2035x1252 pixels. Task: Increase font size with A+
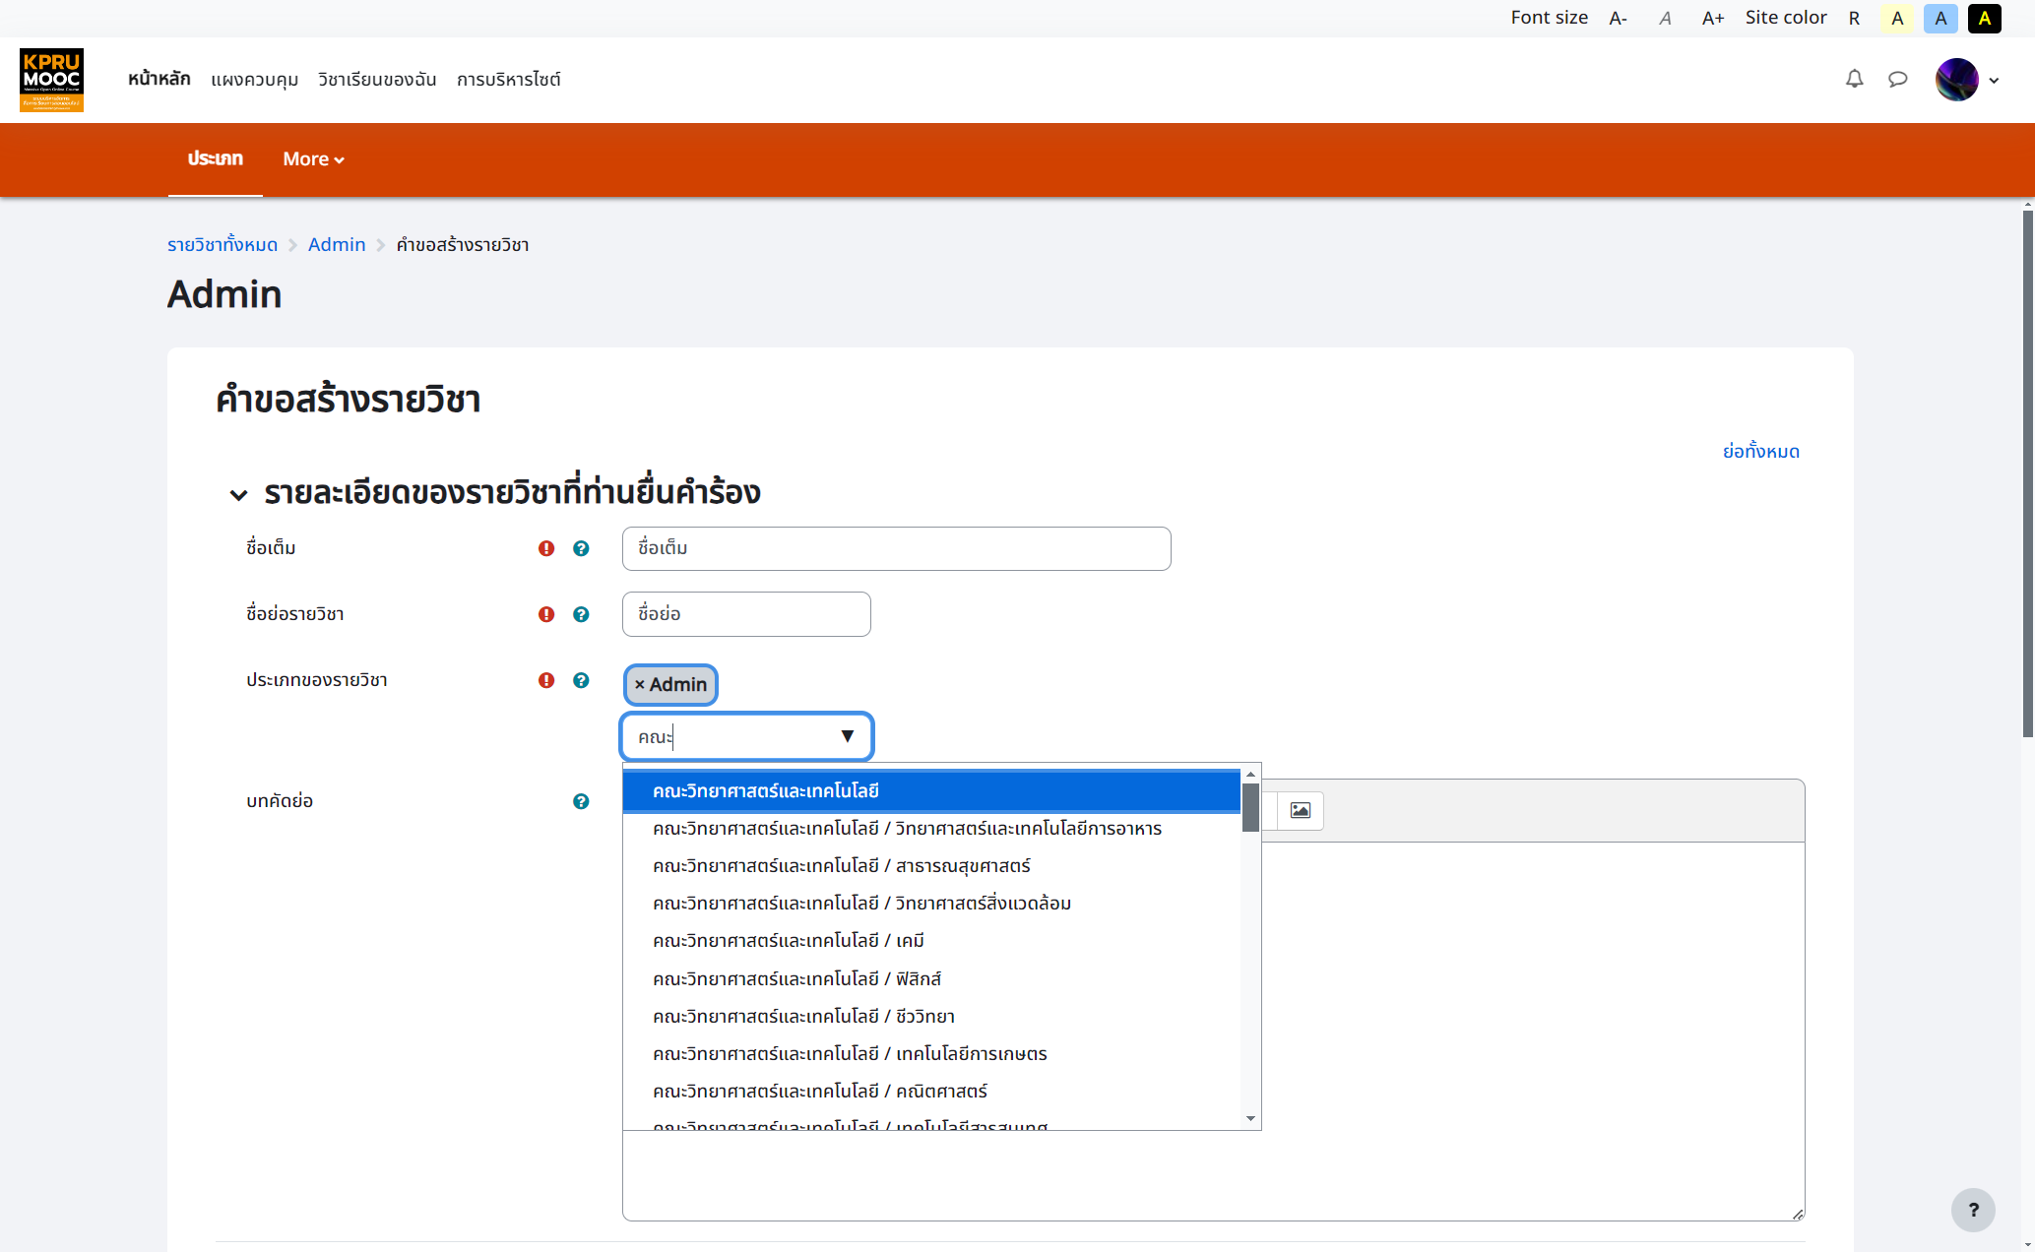(1713, 18)
